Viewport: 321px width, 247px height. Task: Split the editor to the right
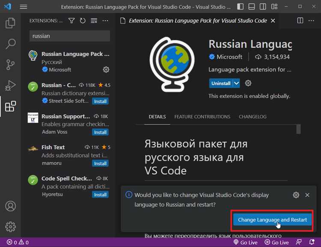[x=300, y=21]
